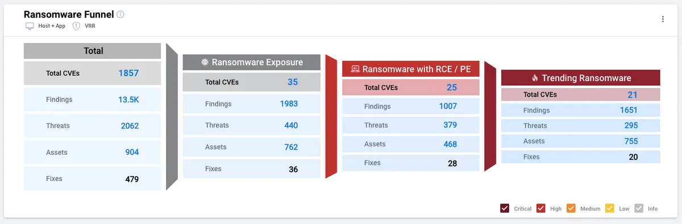Click the Host + App label
Screen dimensions: 682x224
[52, 26]
